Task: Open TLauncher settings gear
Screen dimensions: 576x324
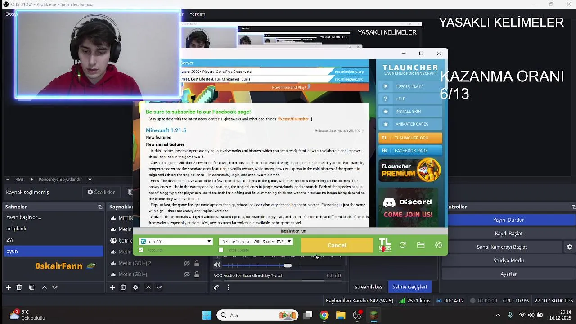Action: (x=439, y=245)
